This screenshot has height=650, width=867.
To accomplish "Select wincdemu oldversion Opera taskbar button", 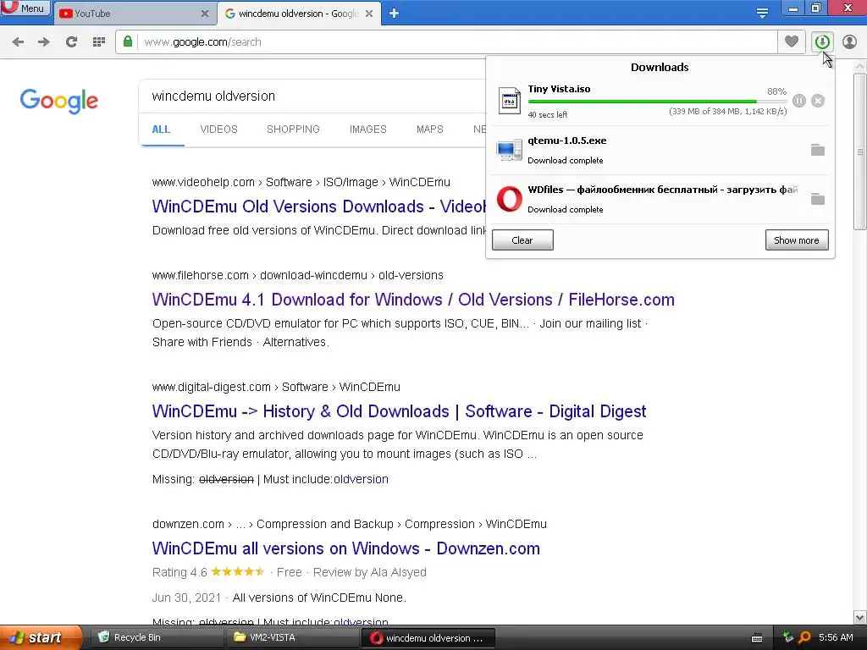I will point(428,637).
